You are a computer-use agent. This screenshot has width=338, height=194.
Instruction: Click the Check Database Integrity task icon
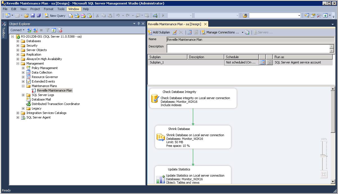click(x=155, y=99)
